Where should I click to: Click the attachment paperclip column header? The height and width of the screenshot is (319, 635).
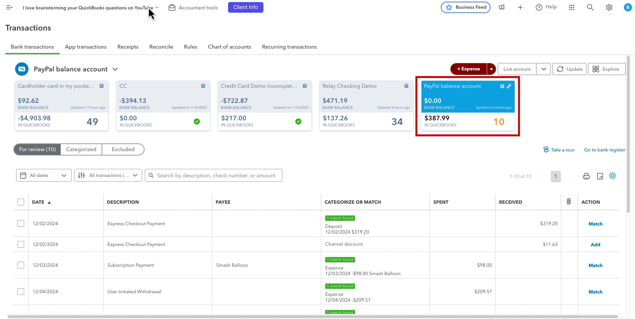[569, 201]
